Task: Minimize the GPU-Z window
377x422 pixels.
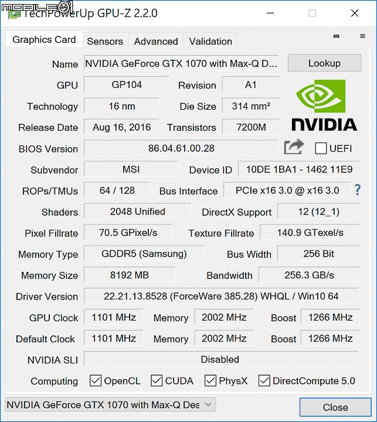Action: tap(270, 13)
